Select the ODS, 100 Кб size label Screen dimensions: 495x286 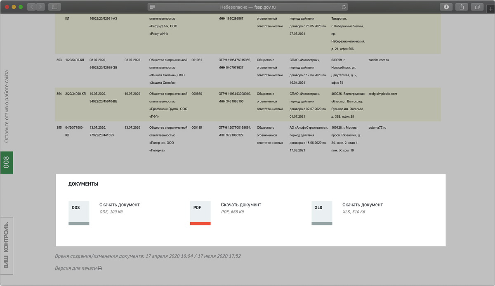(x=111, y=212)
